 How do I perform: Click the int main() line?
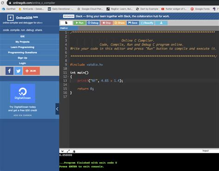tap(79, 73)
